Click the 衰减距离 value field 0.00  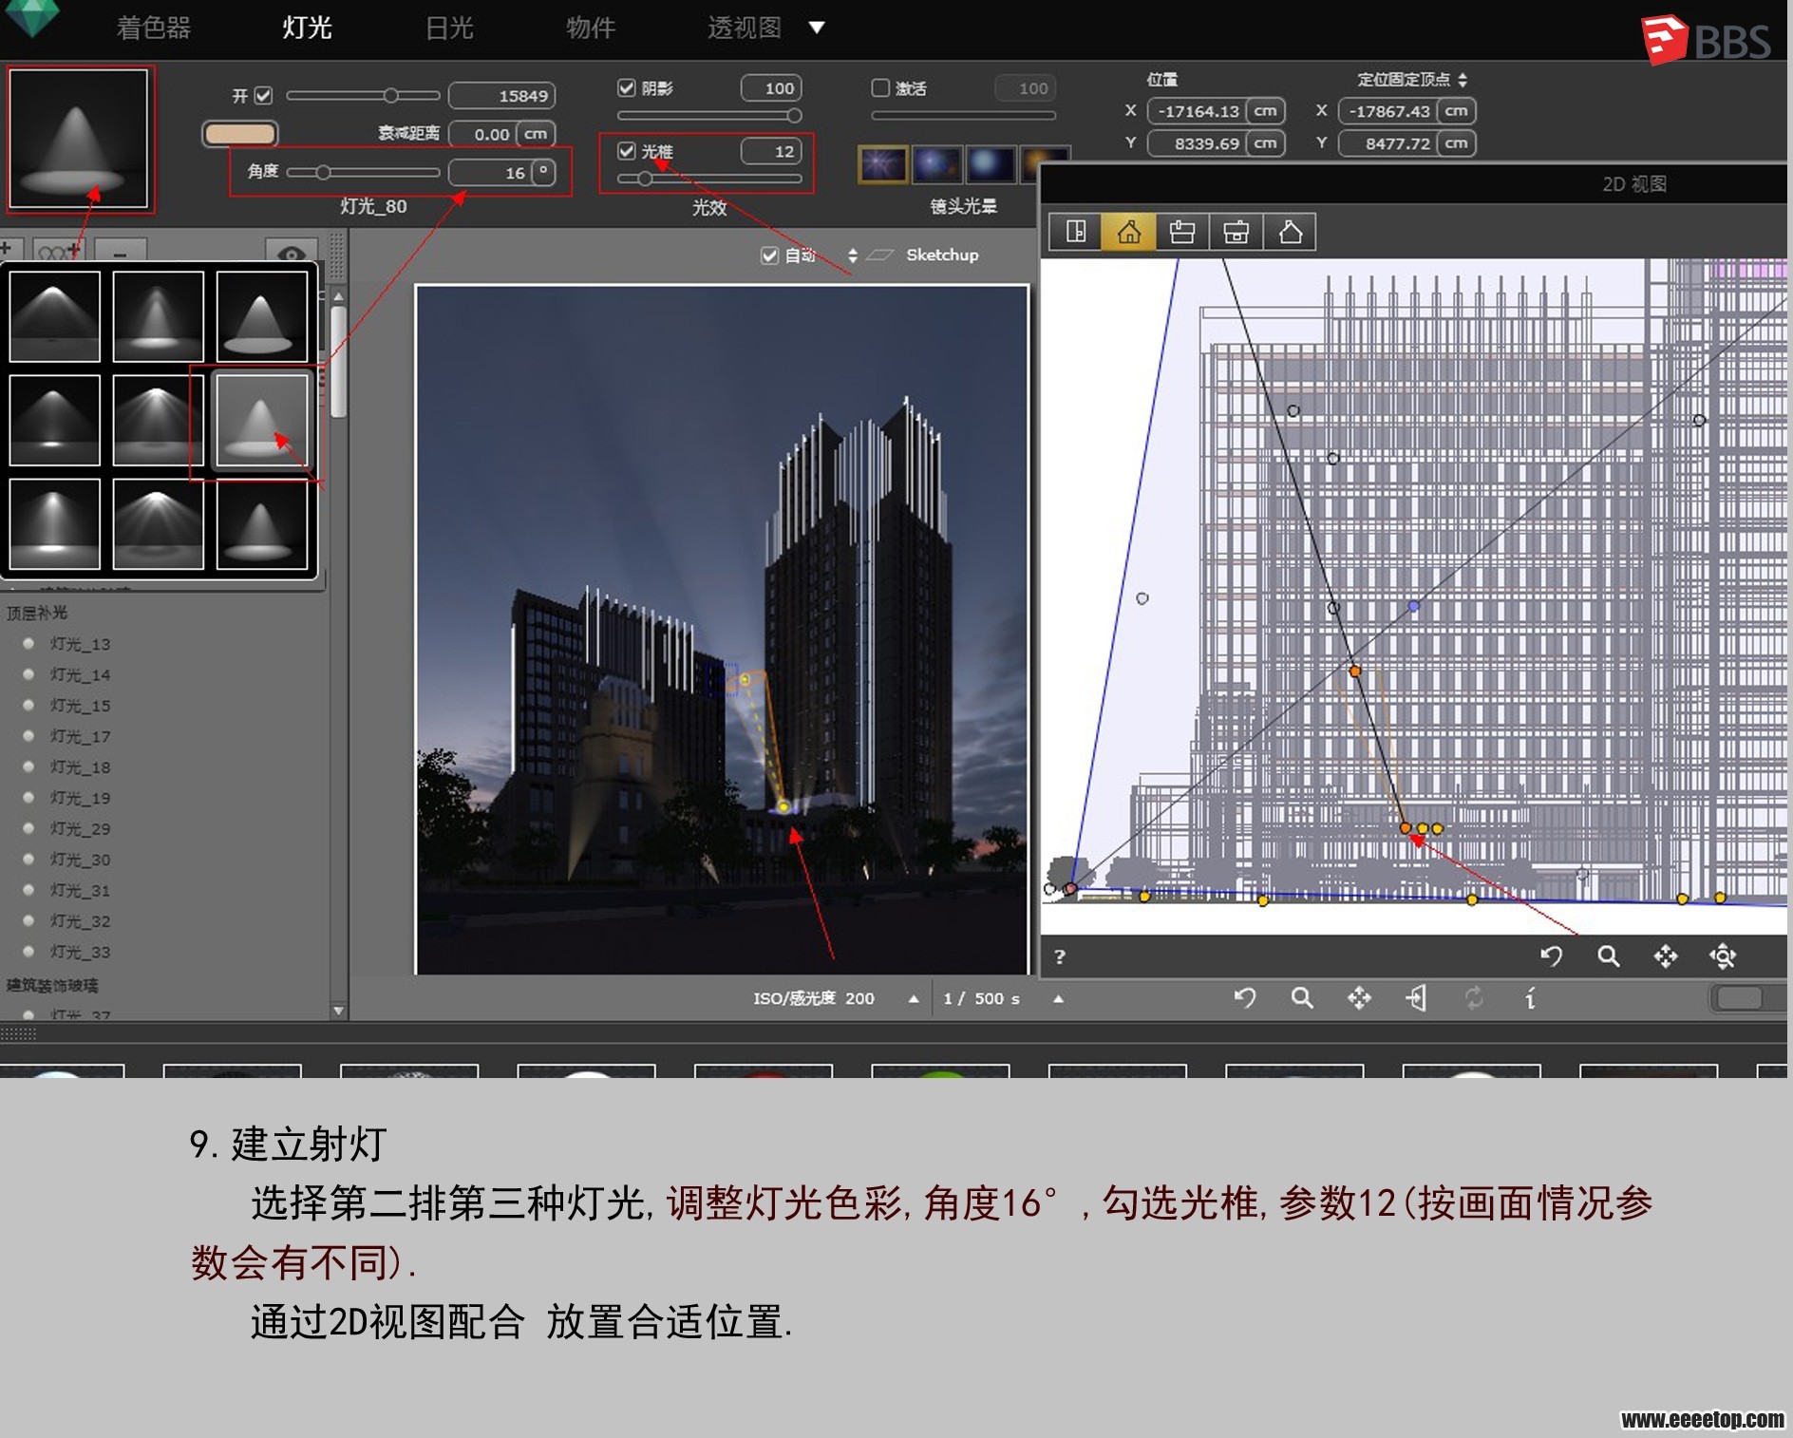481,134
